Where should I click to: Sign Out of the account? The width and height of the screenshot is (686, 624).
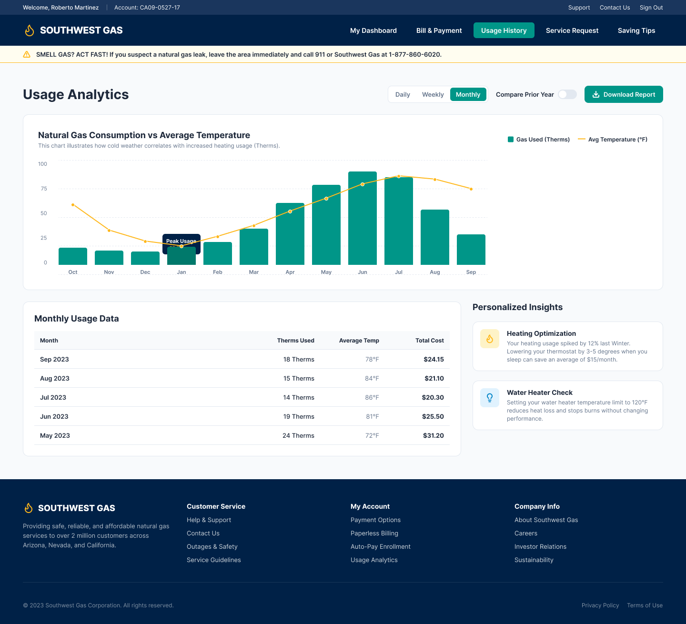pyautogui.click(x=651, y=8)
